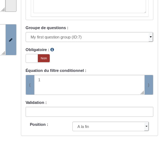Open the Position dropdown showing A la fin
This screenshot has width=162, height=142.
click(x=111, y=127)
